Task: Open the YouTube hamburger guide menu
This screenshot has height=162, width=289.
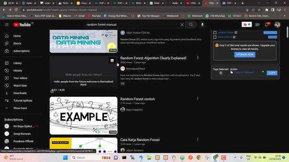Action: [7, 24]
